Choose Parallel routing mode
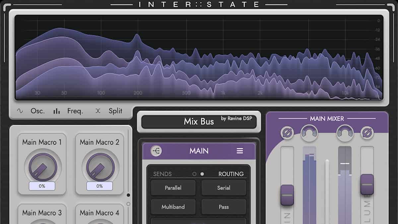The height and width of the screenshot is (224, 398). pos(173,188)
